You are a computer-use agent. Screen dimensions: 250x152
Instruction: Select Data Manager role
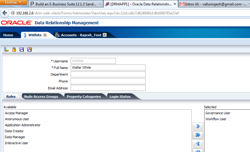click(15, 137)
